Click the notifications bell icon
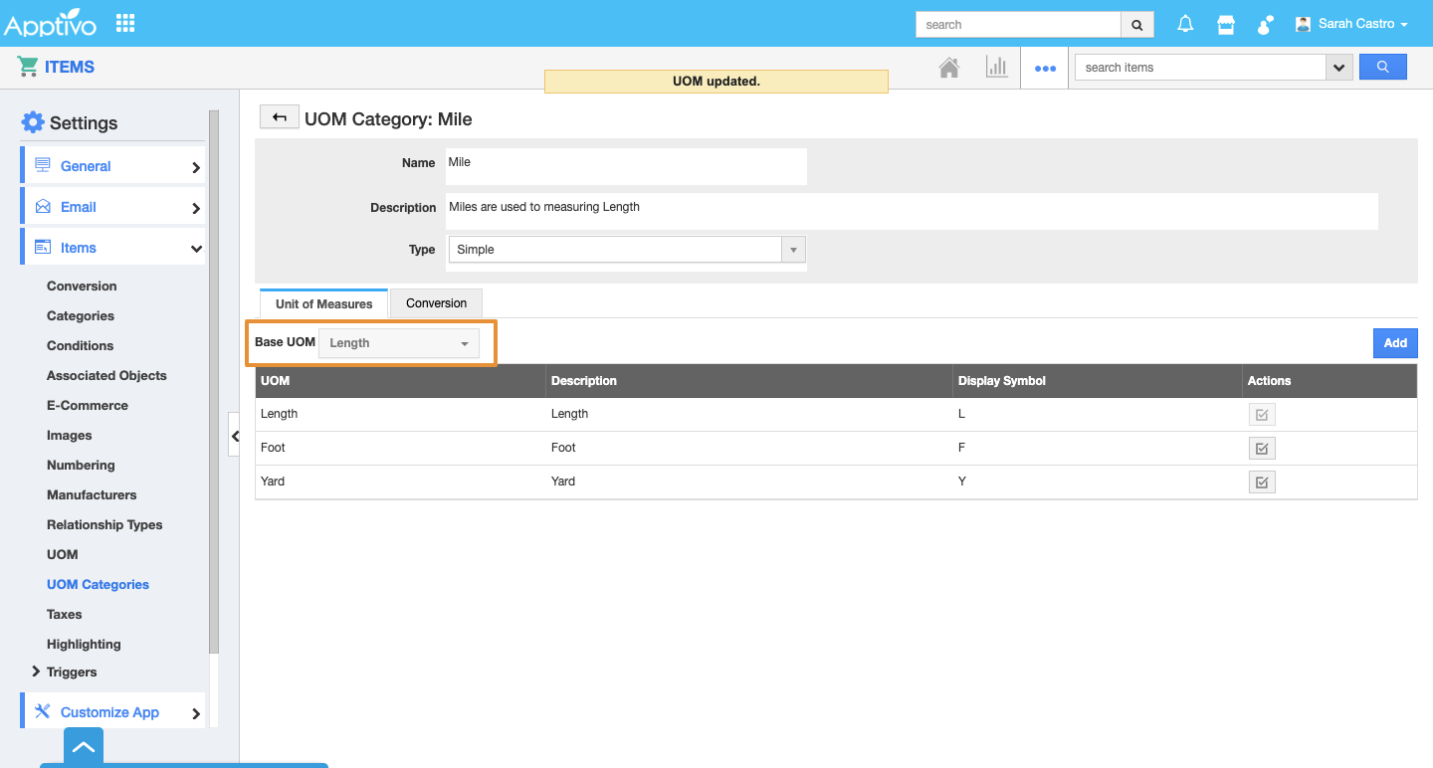Viewport: 1433px width, 768px height. 1185,25
